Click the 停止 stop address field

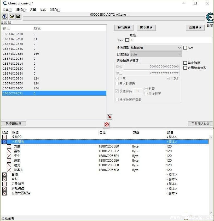pos(152,73)
